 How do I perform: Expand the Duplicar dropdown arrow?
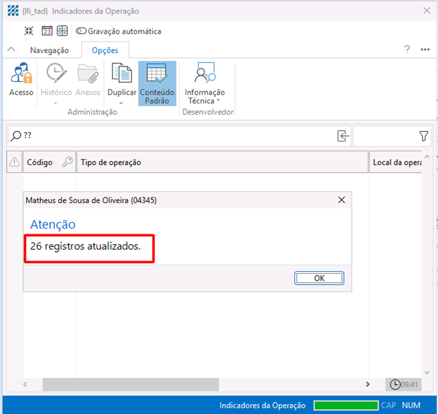click(122, 103)
